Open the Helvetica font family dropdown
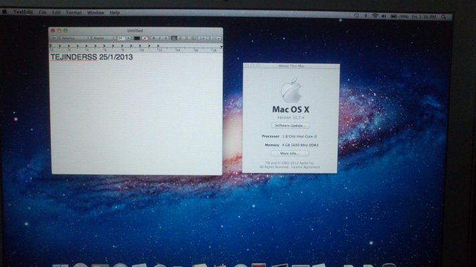This screenshot has height=267, width=476. [76, 38]
